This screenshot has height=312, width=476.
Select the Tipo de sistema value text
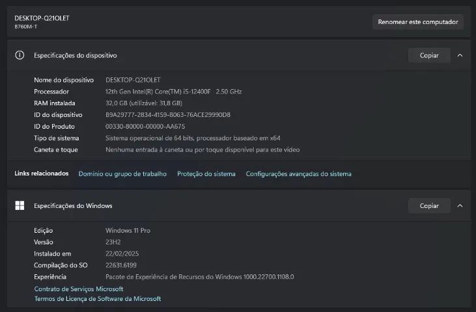click(193, 138)
